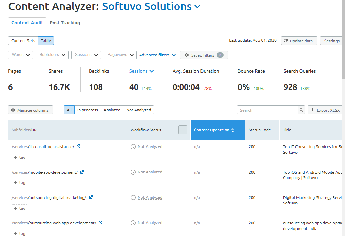Click the Sessions value 40
This screenshot has height=236, width=345.
coord(134,87)
